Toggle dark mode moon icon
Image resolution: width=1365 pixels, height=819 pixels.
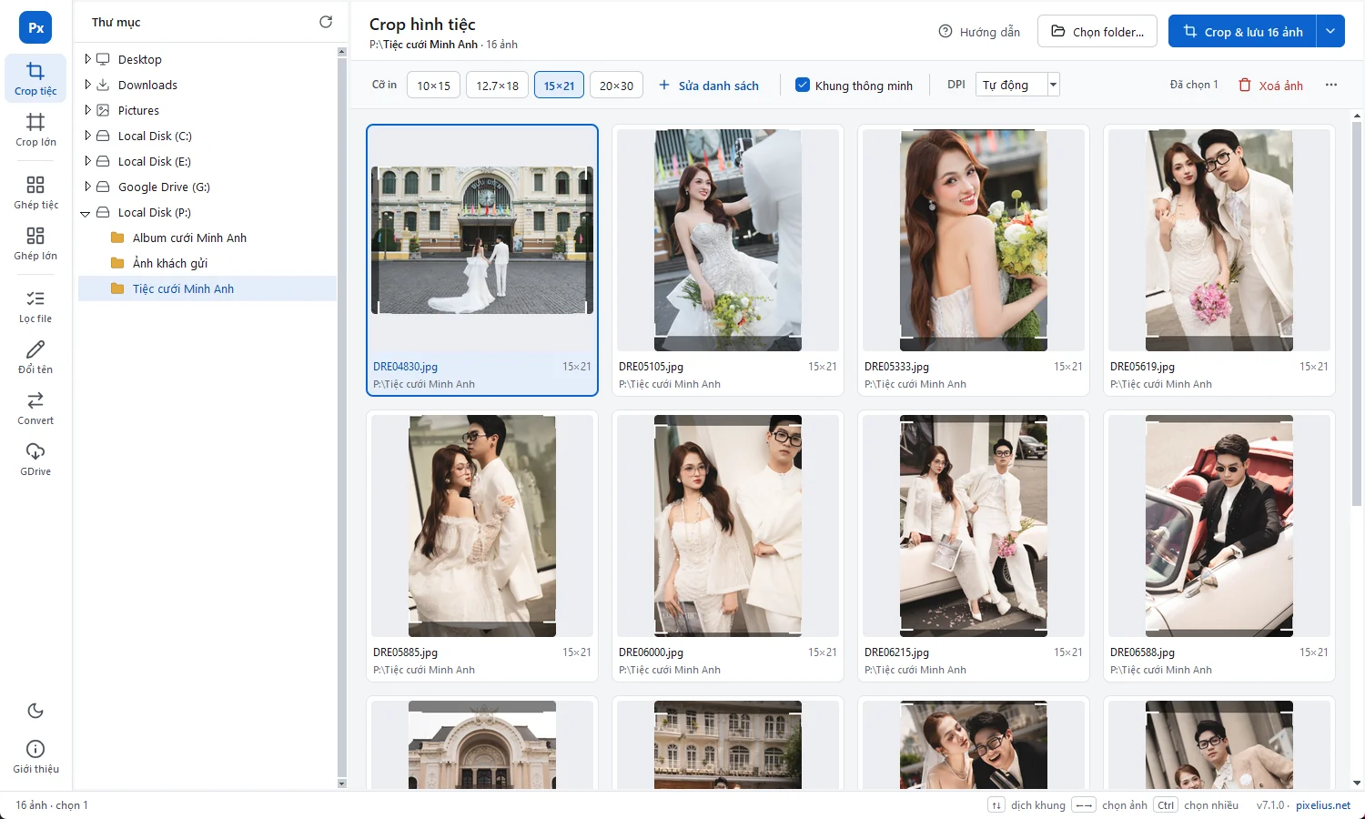click(35, 711)
